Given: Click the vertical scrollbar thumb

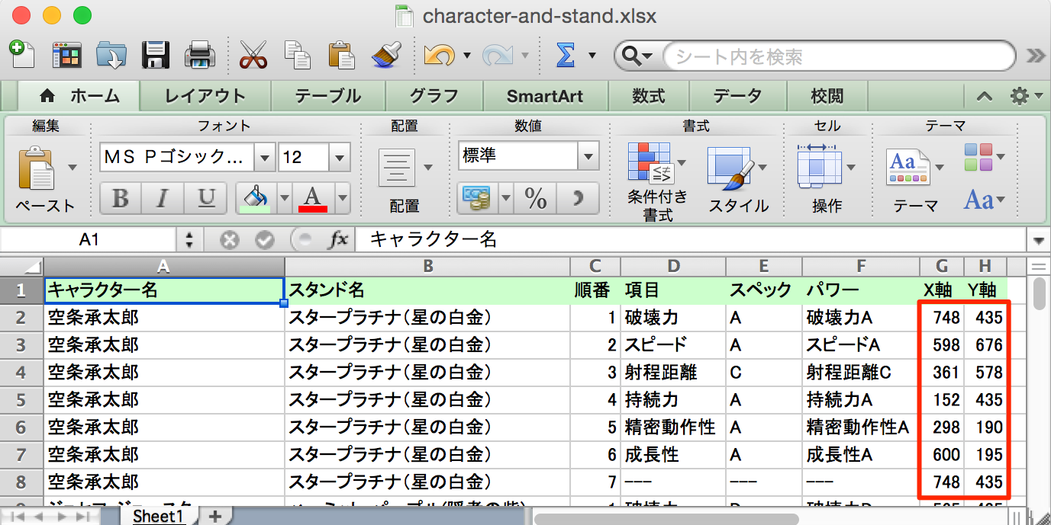Looking at the screenshot, I should click(x=1039, y=293).
